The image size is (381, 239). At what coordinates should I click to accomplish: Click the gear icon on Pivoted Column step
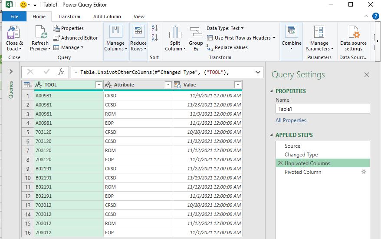(364, 172)
